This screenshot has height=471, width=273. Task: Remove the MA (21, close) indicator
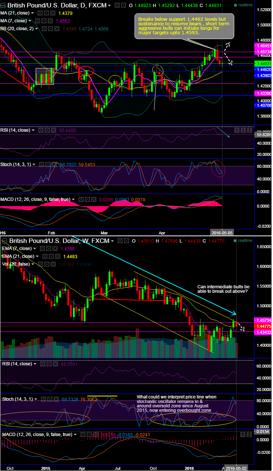coord(53,13)
